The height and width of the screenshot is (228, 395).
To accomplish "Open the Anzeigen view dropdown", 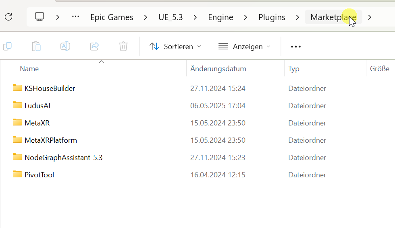I will coord(244,47).
